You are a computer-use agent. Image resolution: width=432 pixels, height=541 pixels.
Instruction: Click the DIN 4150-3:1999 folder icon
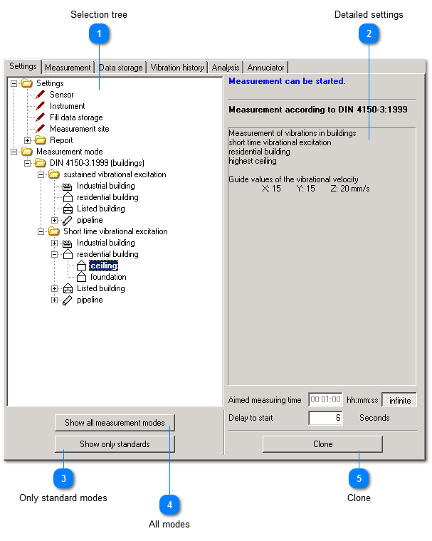pyautogui.click(x=41, y=163)
